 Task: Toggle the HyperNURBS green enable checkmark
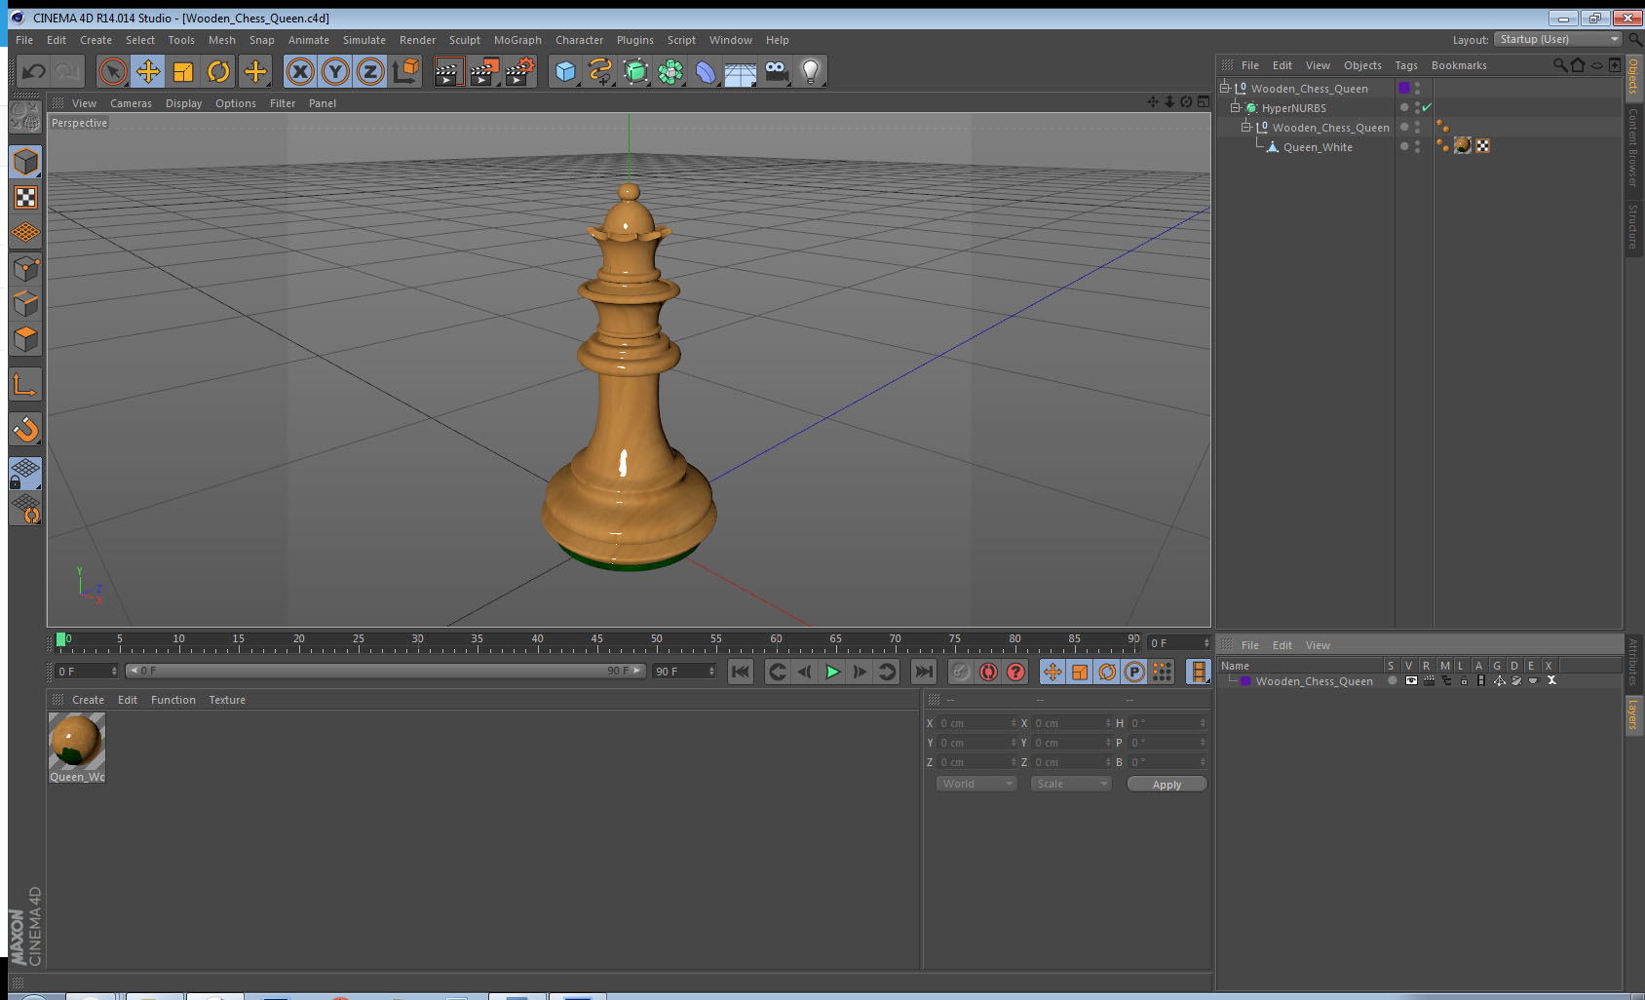(x=1427, y=107)
